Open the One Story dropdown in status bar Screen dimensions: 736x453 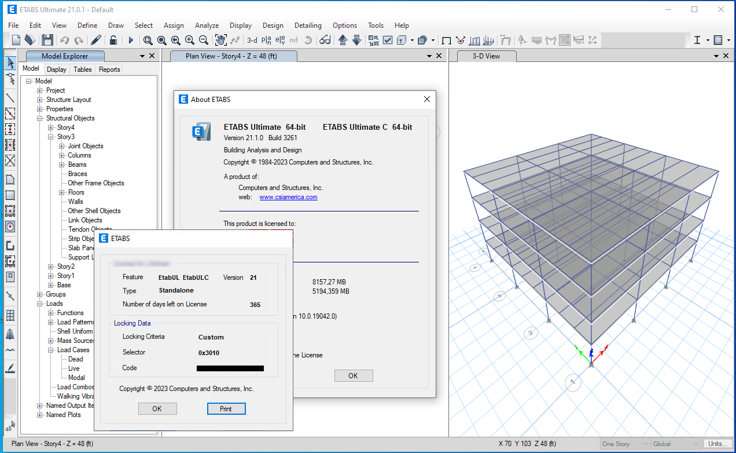coord(625,444)
